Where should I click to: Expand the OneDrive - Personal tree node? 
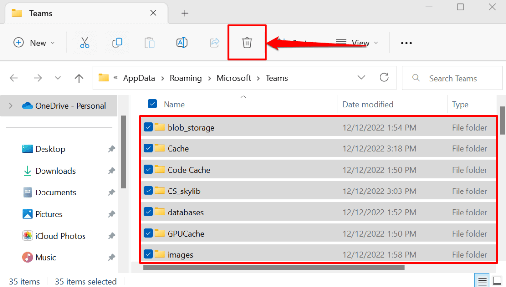11,106
